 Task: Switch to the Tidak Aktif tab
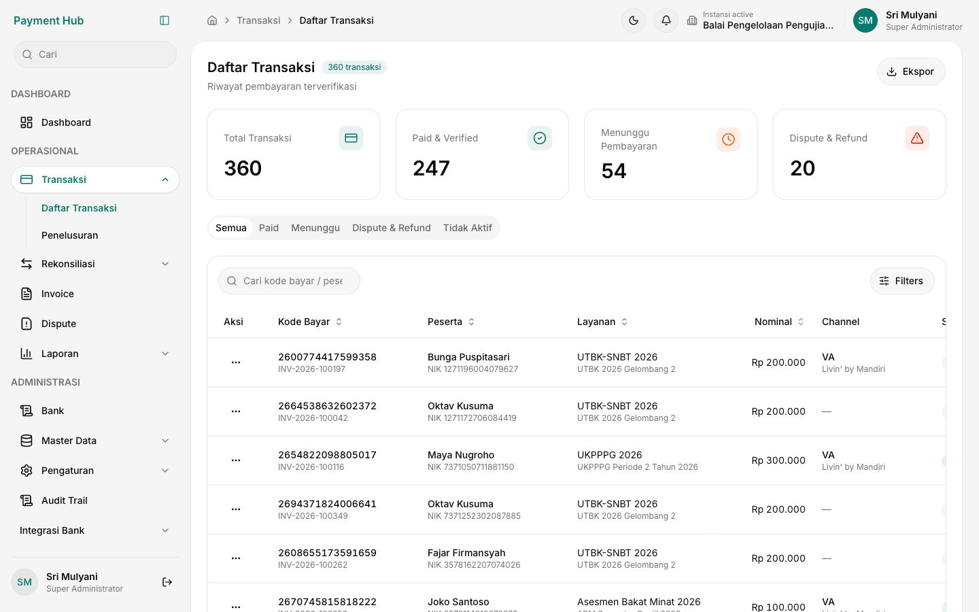[468, 228]
